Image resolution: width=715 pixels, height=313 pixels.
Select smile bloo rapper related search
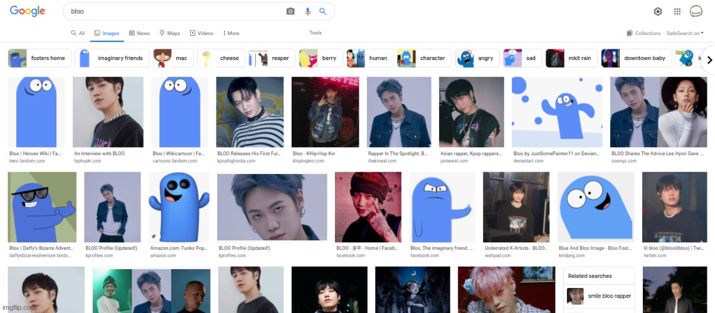point(599,296)
